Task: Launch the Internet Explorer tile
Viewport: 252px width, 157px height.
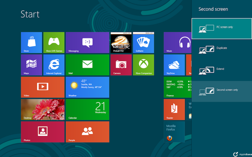Action: point(54,65)
